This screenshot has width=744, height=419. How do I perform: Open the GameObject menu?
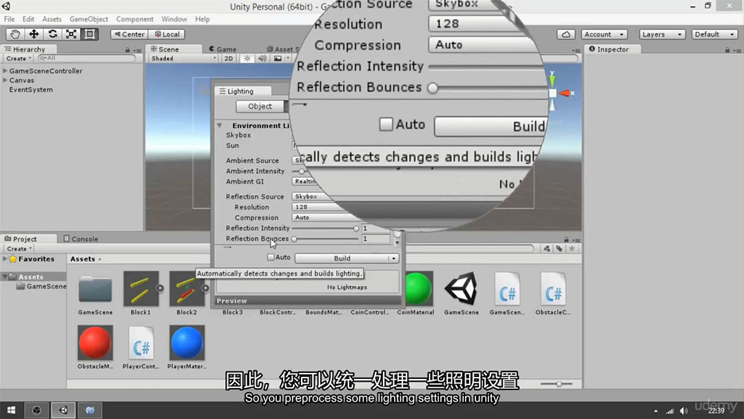coord(89,19)
